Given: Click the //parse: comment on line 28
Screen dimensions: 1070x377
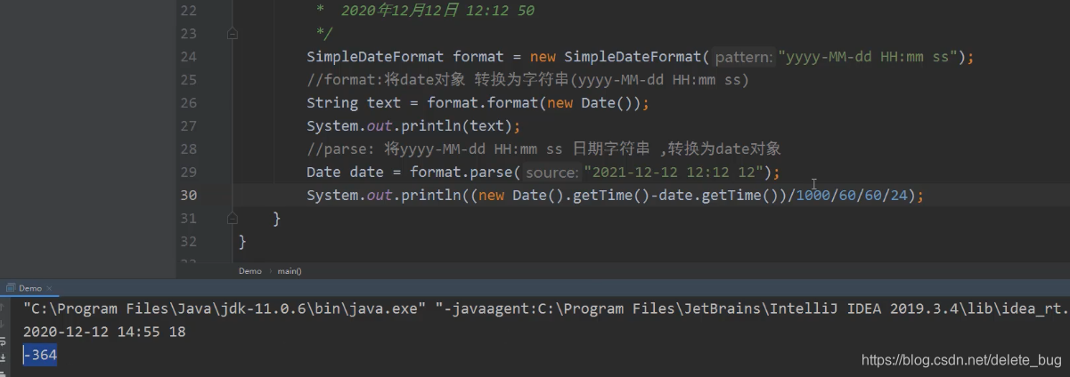Looking at the screenshot, I should coord(543,148).
